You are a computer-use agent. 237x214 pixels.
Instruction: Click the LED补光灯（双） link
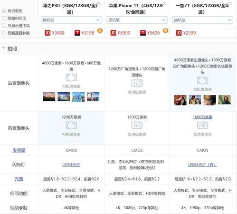pyautogui.click(x=202, y=165)
